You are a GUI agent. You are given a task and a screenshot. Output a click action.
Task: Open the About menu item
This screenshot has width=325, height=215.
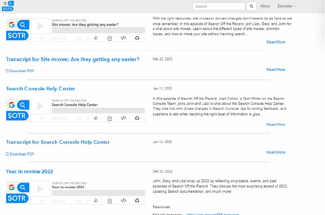coord(265,6)
